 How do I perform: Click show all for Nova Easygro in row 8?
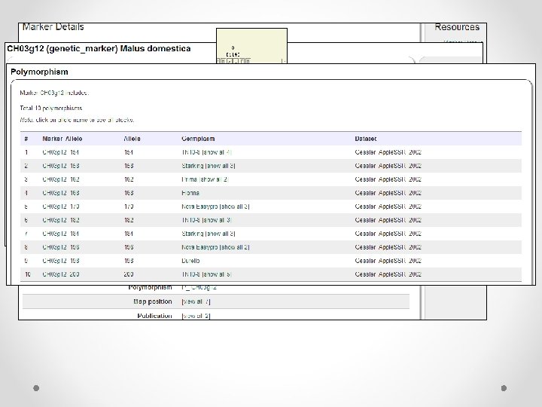pos(234,247)
